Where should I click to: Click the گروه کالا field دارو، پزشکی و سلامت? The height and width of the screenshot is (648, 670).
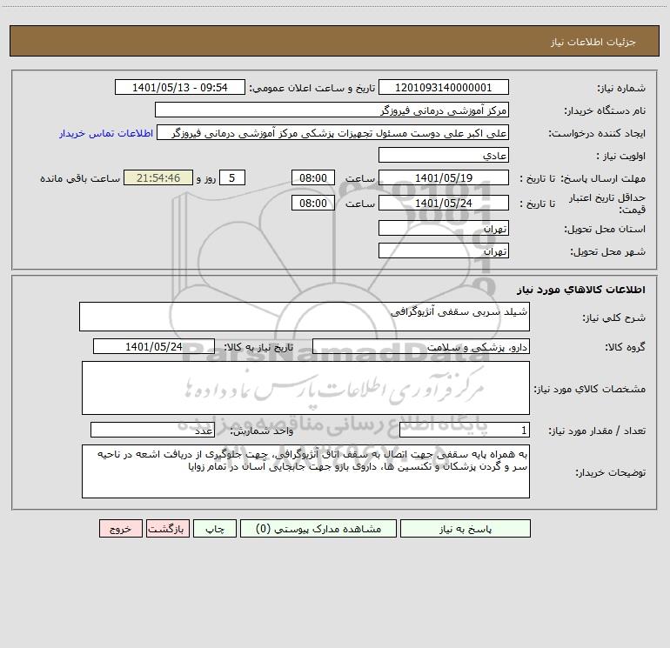(x=421, y=346)
